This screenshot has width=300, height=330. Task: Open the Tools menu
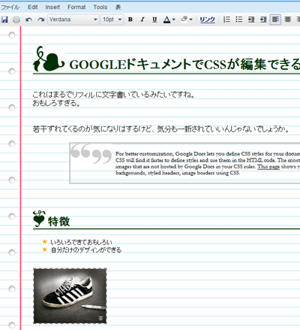pos(100,7)
